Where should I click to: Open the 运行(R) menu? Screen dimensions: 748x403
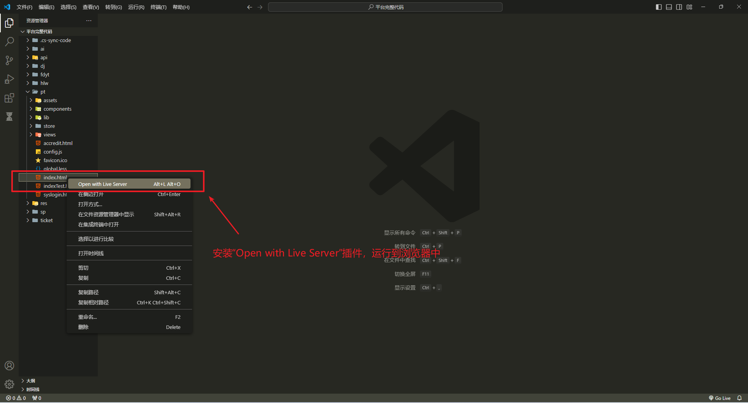(x=136, y=7)
